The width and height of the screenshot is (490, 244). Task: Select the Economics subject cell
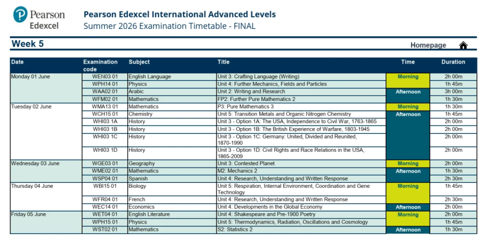point(142,207)
